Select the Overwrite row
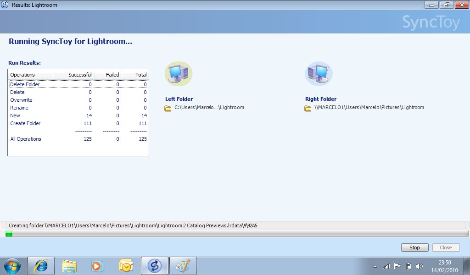Screen dimensions: 470x275 [x=78, y=100]
